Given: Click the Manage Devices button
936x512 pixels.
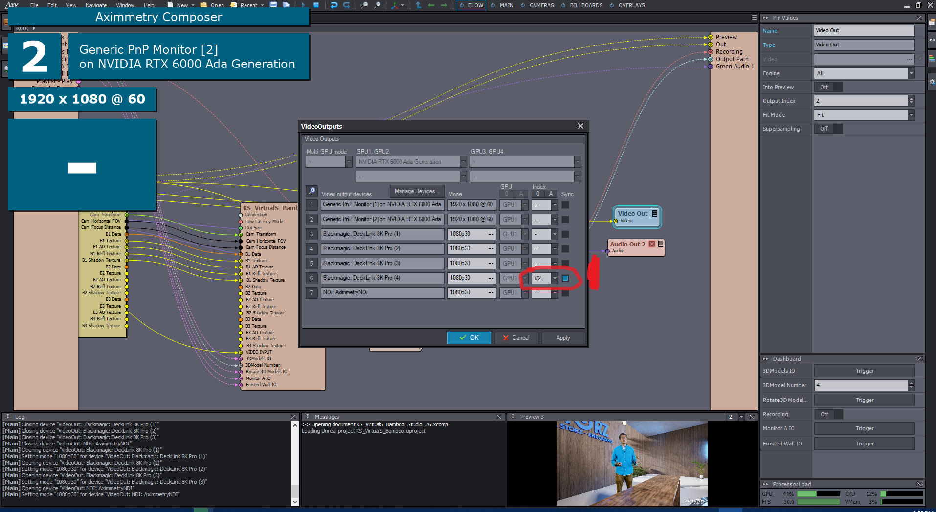Looking at the screenshot, I should (x=417, y=191).
